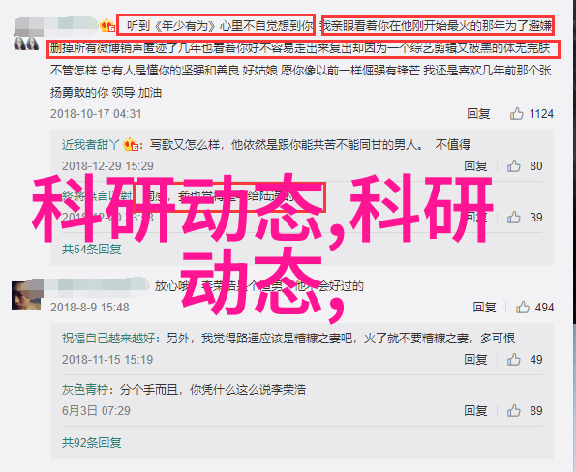Open 祝福自己越来越好 user profile
The width and height of the screenshot is (576, 472).
tap(108, 338)
